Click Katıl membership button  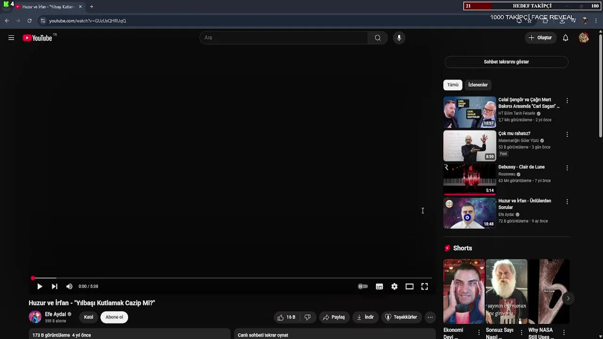click(89, 317)
